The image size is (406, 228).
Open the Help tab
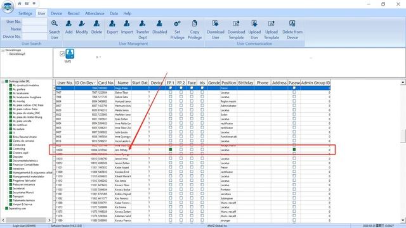(x=127, y=13)
